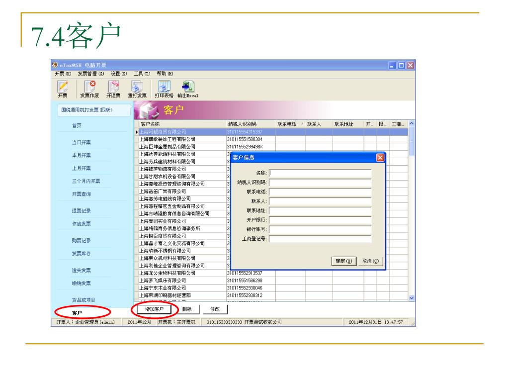Select 国税通用机打发票(四联) in the sidebar
The width and height of the screenshot is (509, 382).
point(94,110)
